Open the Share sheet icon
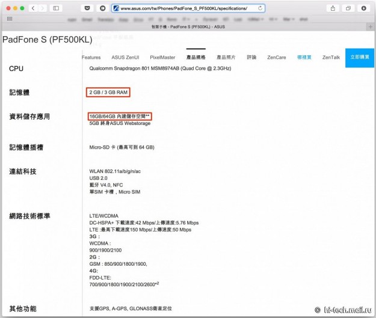 point(333,8)
